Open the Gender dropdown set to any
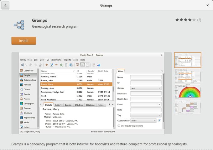 tap(146, 88)
